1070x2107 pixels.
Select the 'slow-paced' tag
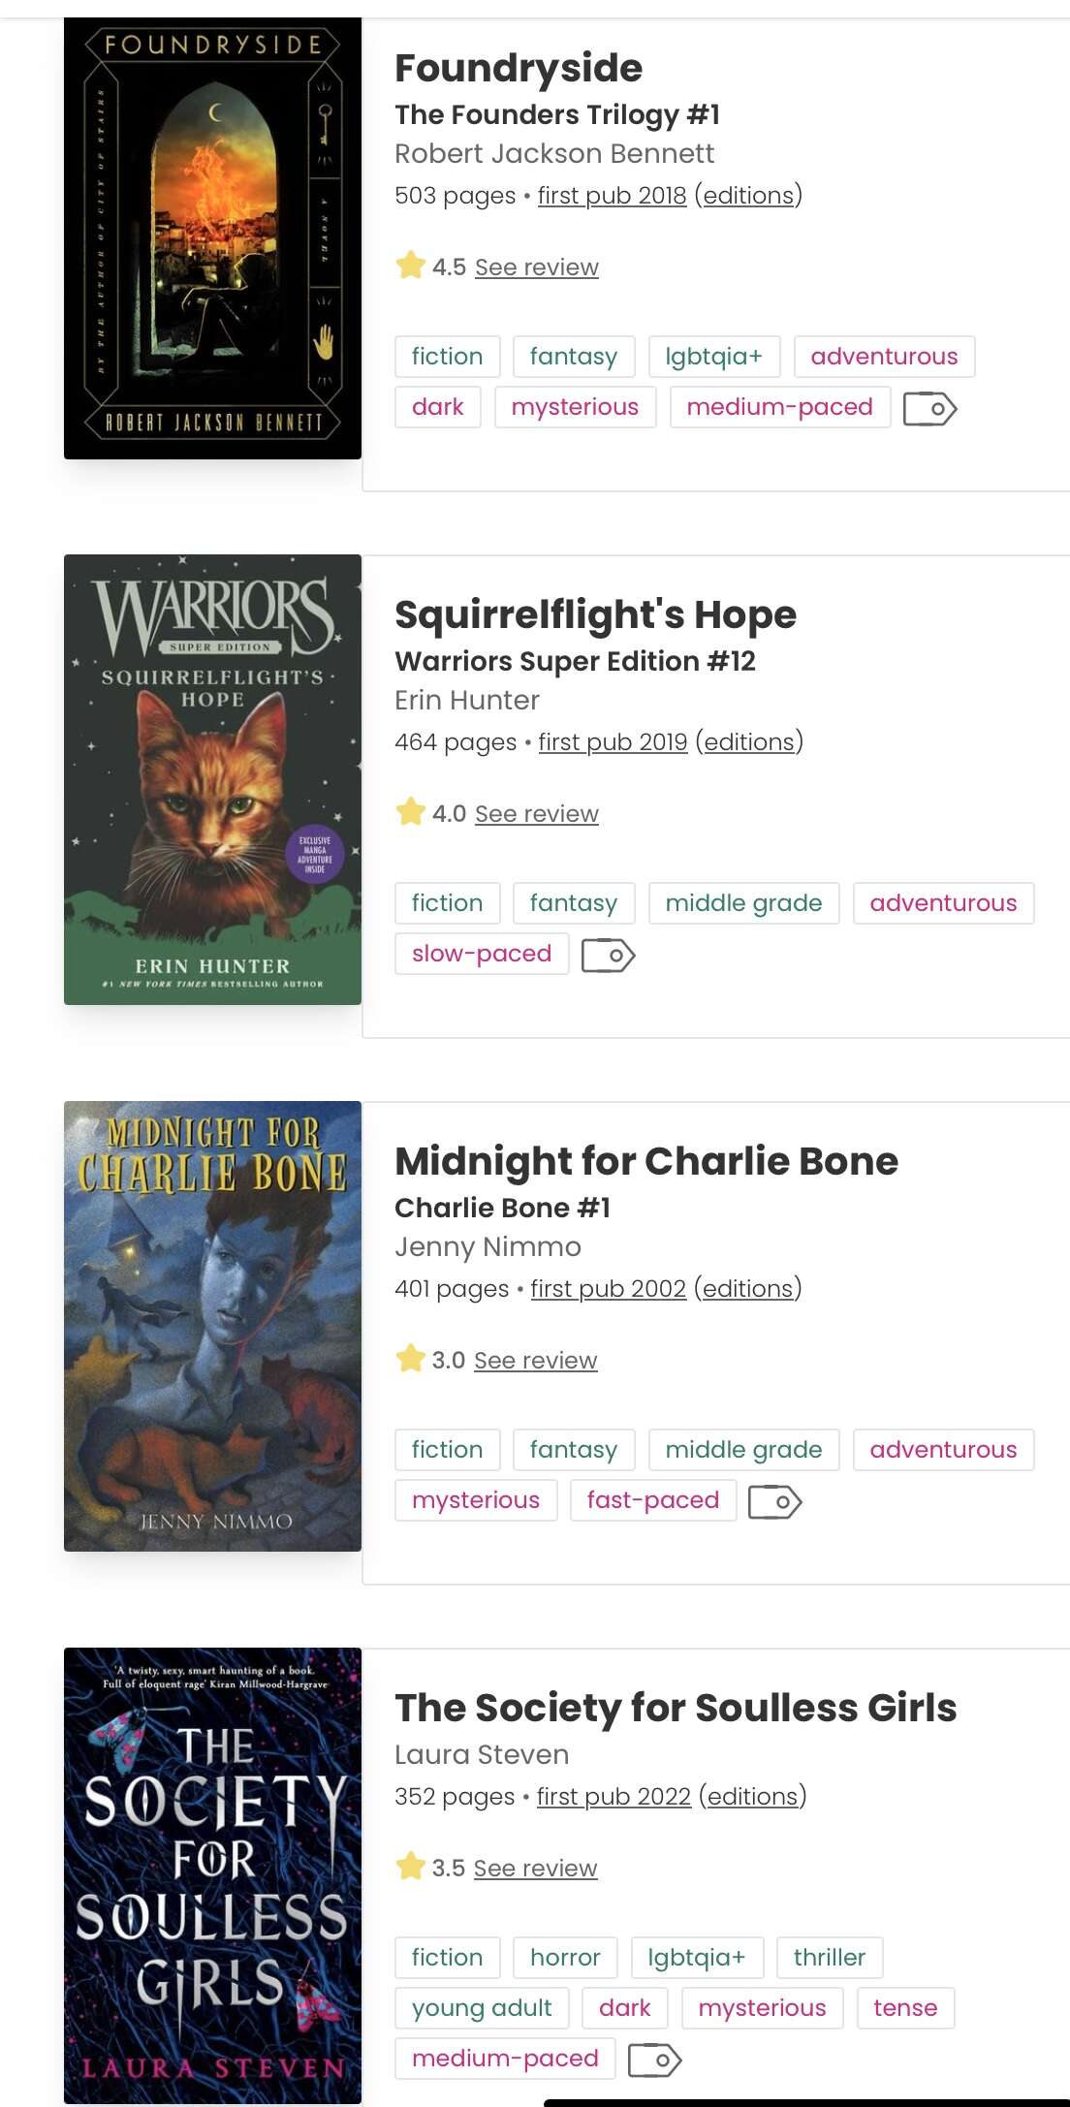(x=482, y=954)
